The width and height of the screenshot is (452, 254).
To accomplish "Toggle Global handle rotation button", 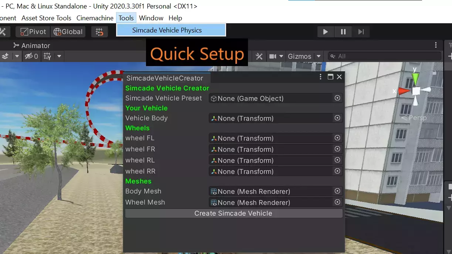I will pos(68,32).
